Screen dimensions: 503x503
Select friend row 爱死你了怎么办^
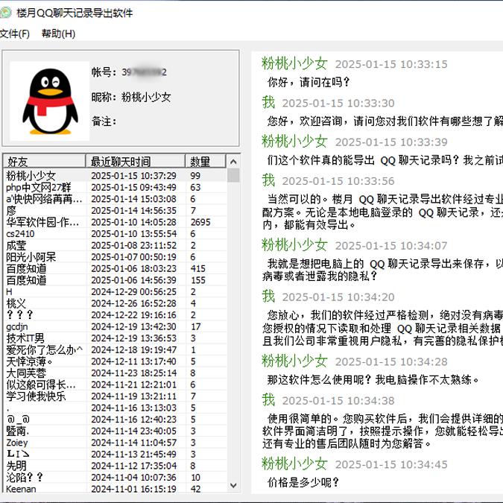pyautogui.click(x=115, y=349)
